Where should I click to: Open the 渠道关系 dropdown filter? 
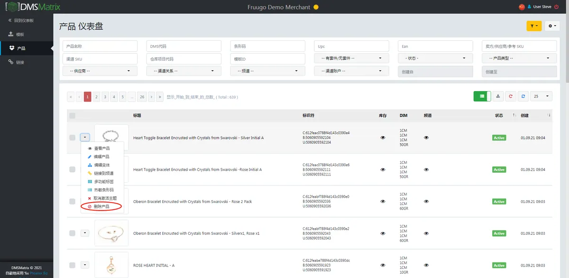coord(184,71)
